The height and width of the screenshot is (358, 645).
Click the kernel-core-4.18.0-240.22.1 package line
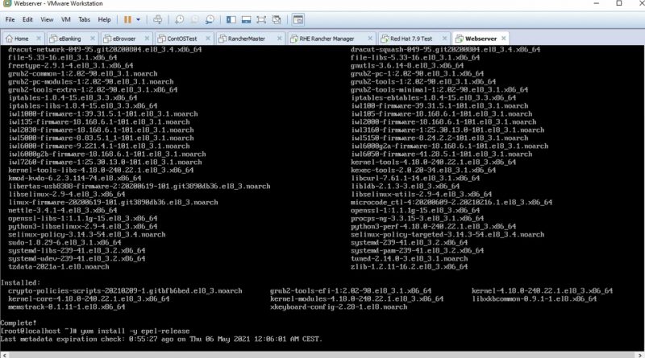click(x=89, y=298)
